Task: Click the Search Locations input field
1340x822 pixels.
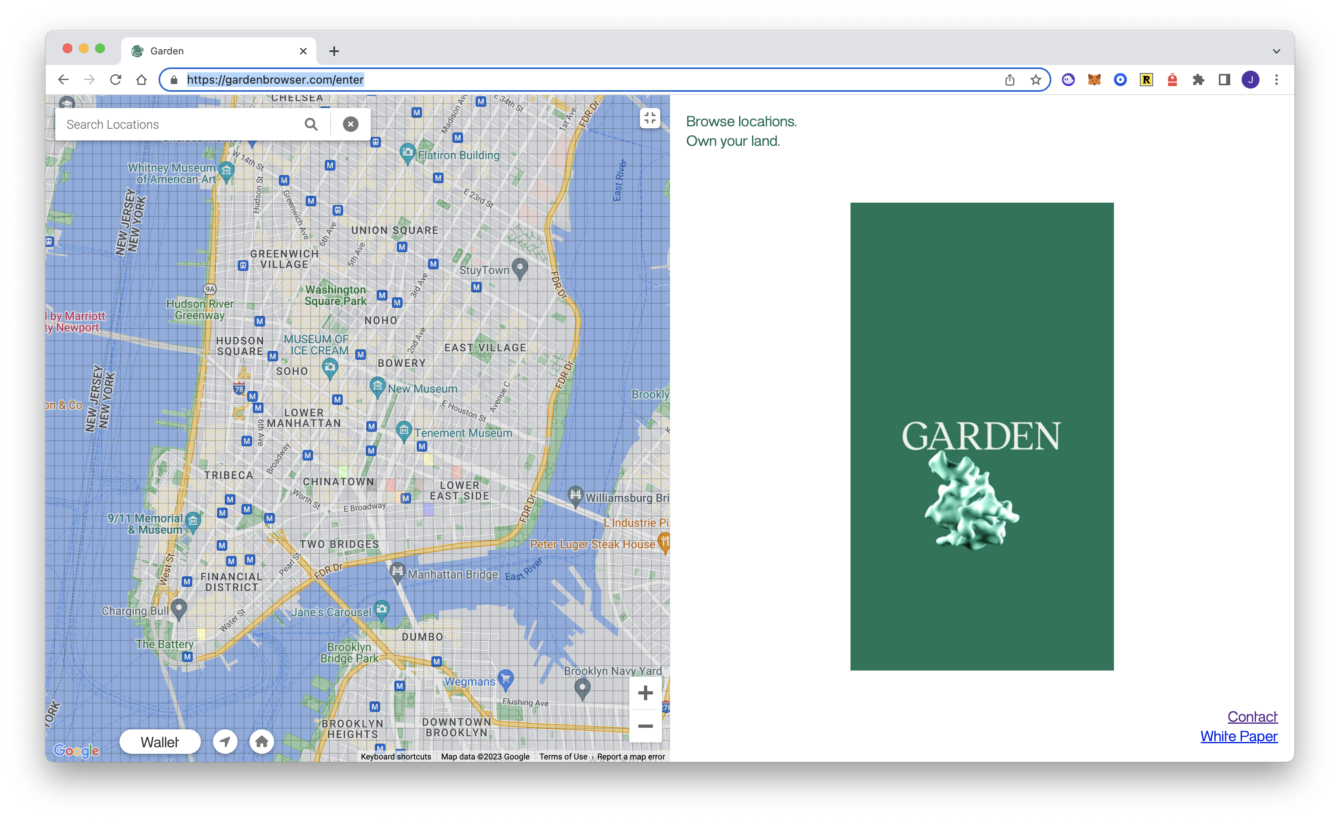Action: point(180,125)
